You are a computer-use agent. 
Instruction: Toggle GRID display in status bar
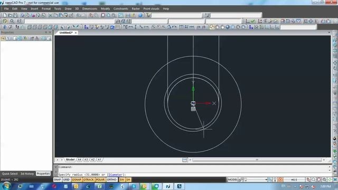pos(67,179)
